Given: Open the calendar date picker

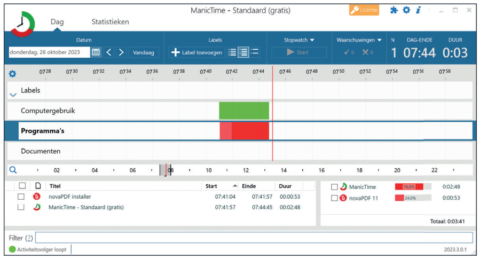Looking at the screenshot, I should (x=96, y=52).
